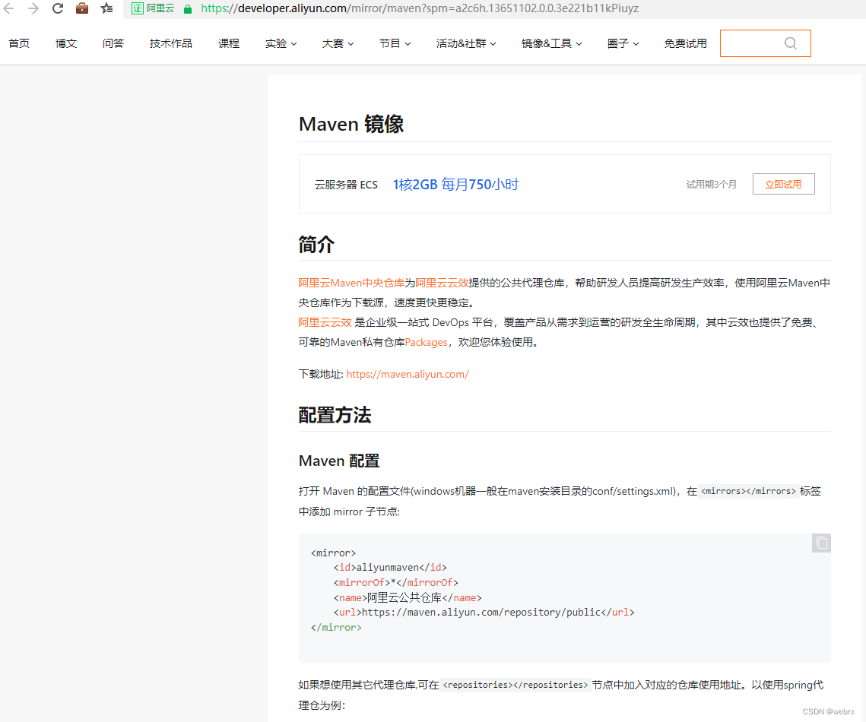Open the 阿里云云效 link before 是企业级
The image size is (866, 722).
coord(325,322)
